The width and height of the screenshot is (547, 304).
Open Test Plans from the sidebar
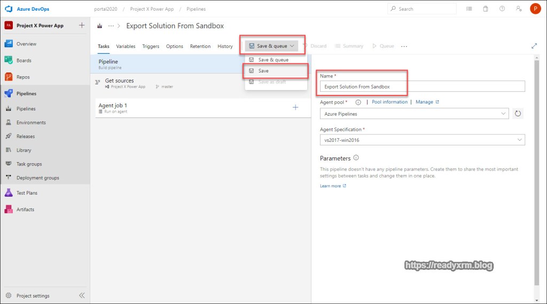click(27, 193)
